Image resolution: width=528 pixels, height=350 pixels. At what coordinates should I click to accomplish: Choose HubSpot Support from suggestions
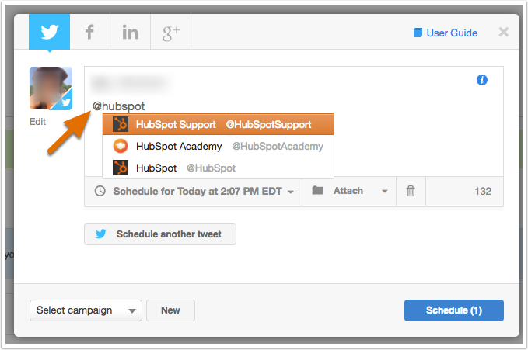218,124
